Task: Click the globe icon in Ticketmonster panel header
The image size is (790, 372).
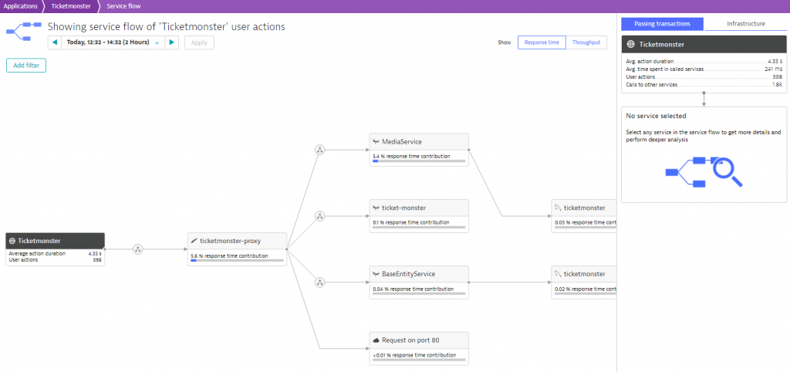Action: click(x=632, y=45)
